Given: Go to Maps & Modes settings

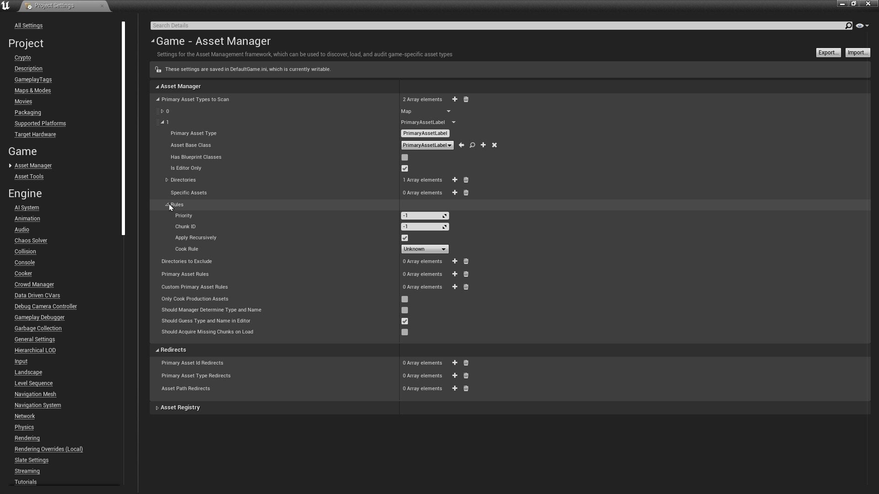Looking at the screenshot, I should (33, 91).
